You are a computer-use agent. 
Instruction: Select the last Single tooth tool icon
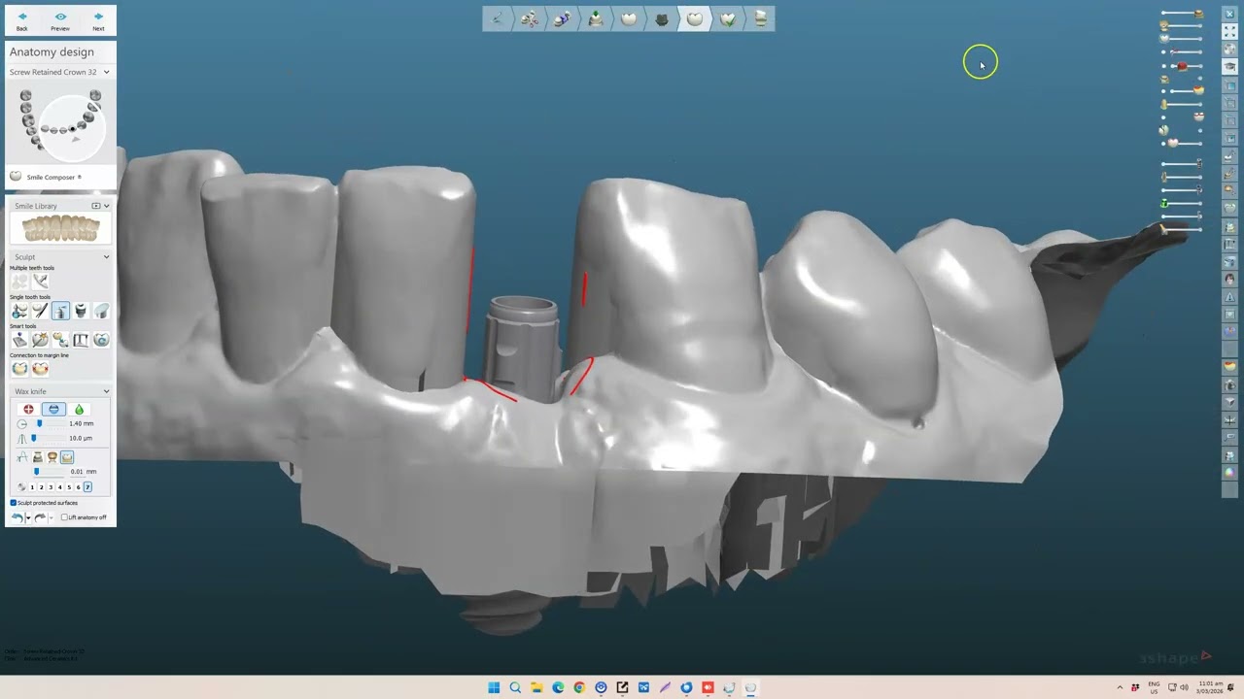(x=101, y=311)
